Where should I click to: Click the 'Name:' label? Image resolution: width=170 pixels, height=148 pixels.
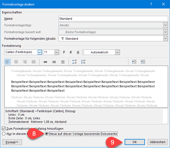point(9,19)
